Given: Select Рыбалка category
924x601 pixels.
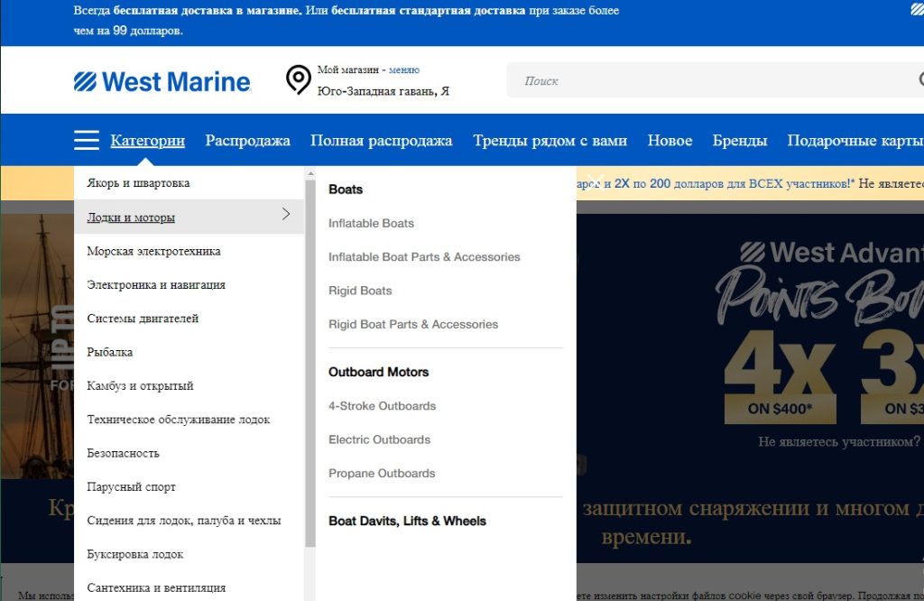Looking at the screenshot, I should click(109, 352).
